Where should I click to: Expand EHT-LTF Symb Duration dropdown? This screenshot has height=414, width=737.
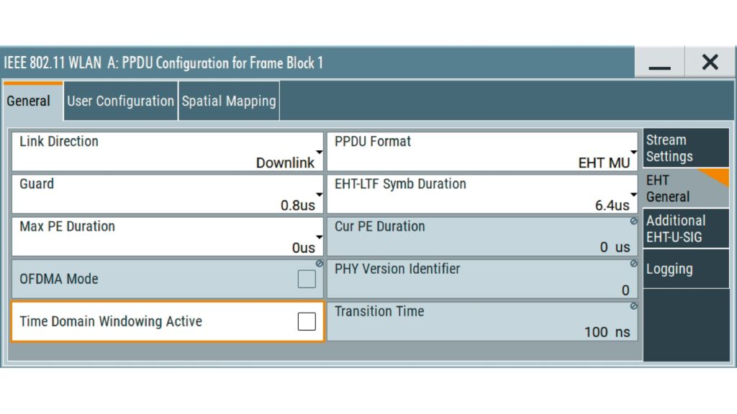pos(482,194)
